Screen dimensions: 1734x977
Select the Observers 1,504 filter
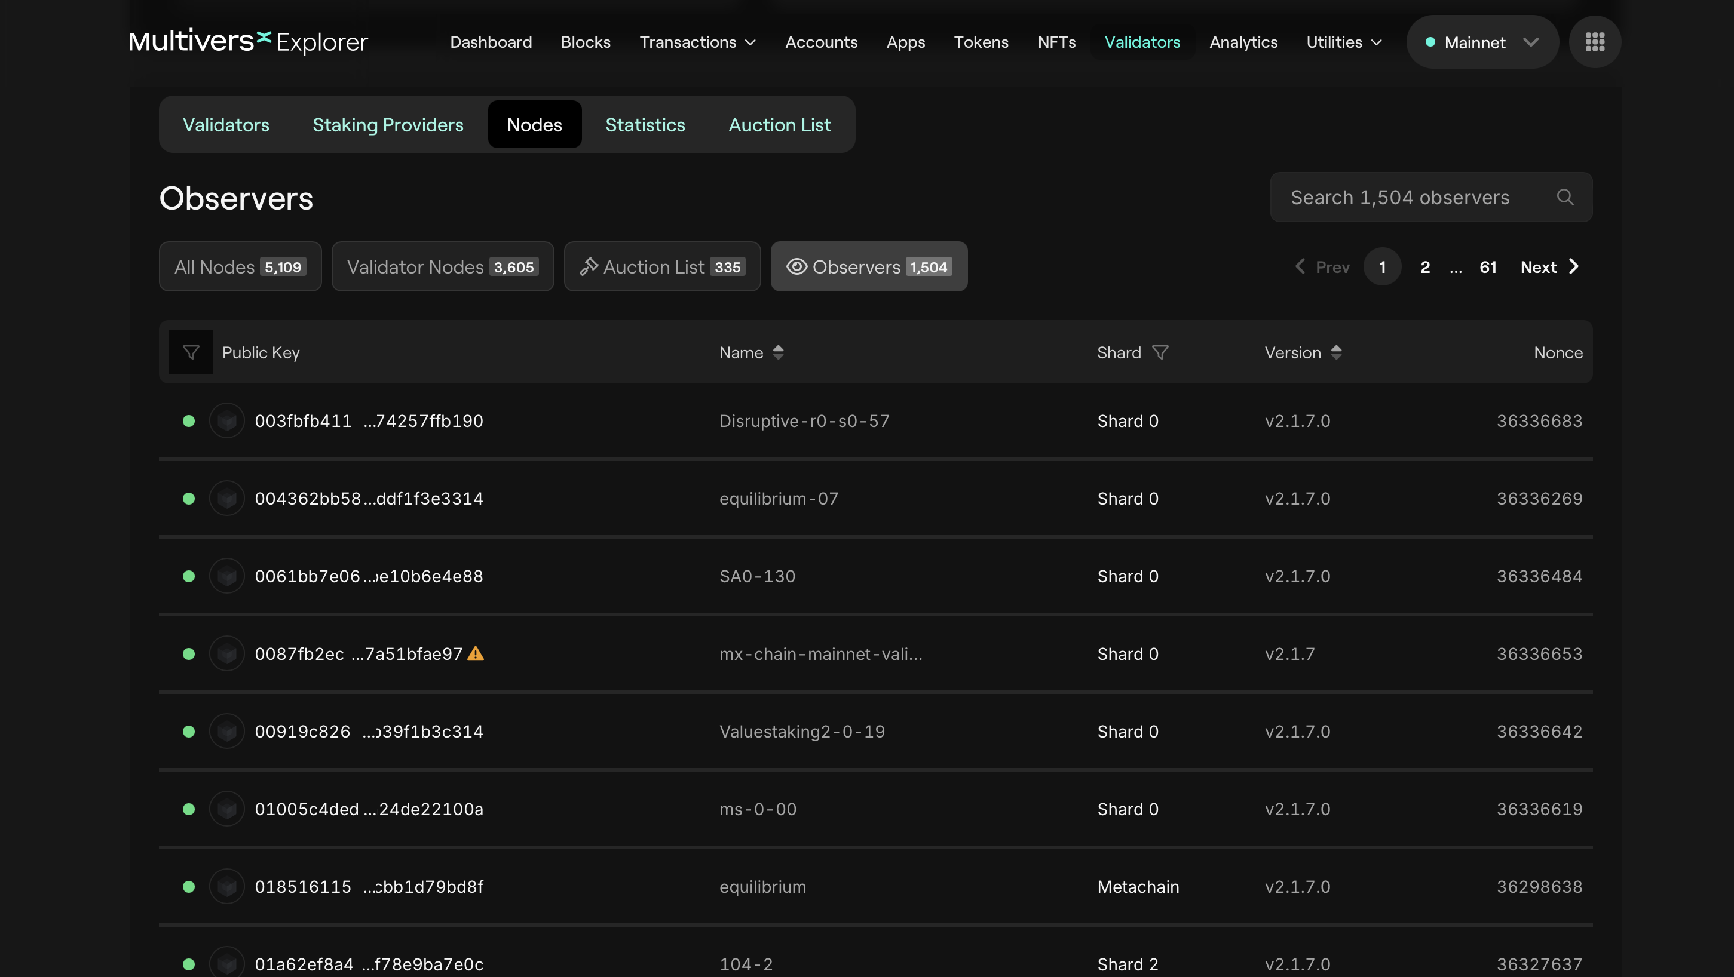pyautogui.click(x=868, y=266)
